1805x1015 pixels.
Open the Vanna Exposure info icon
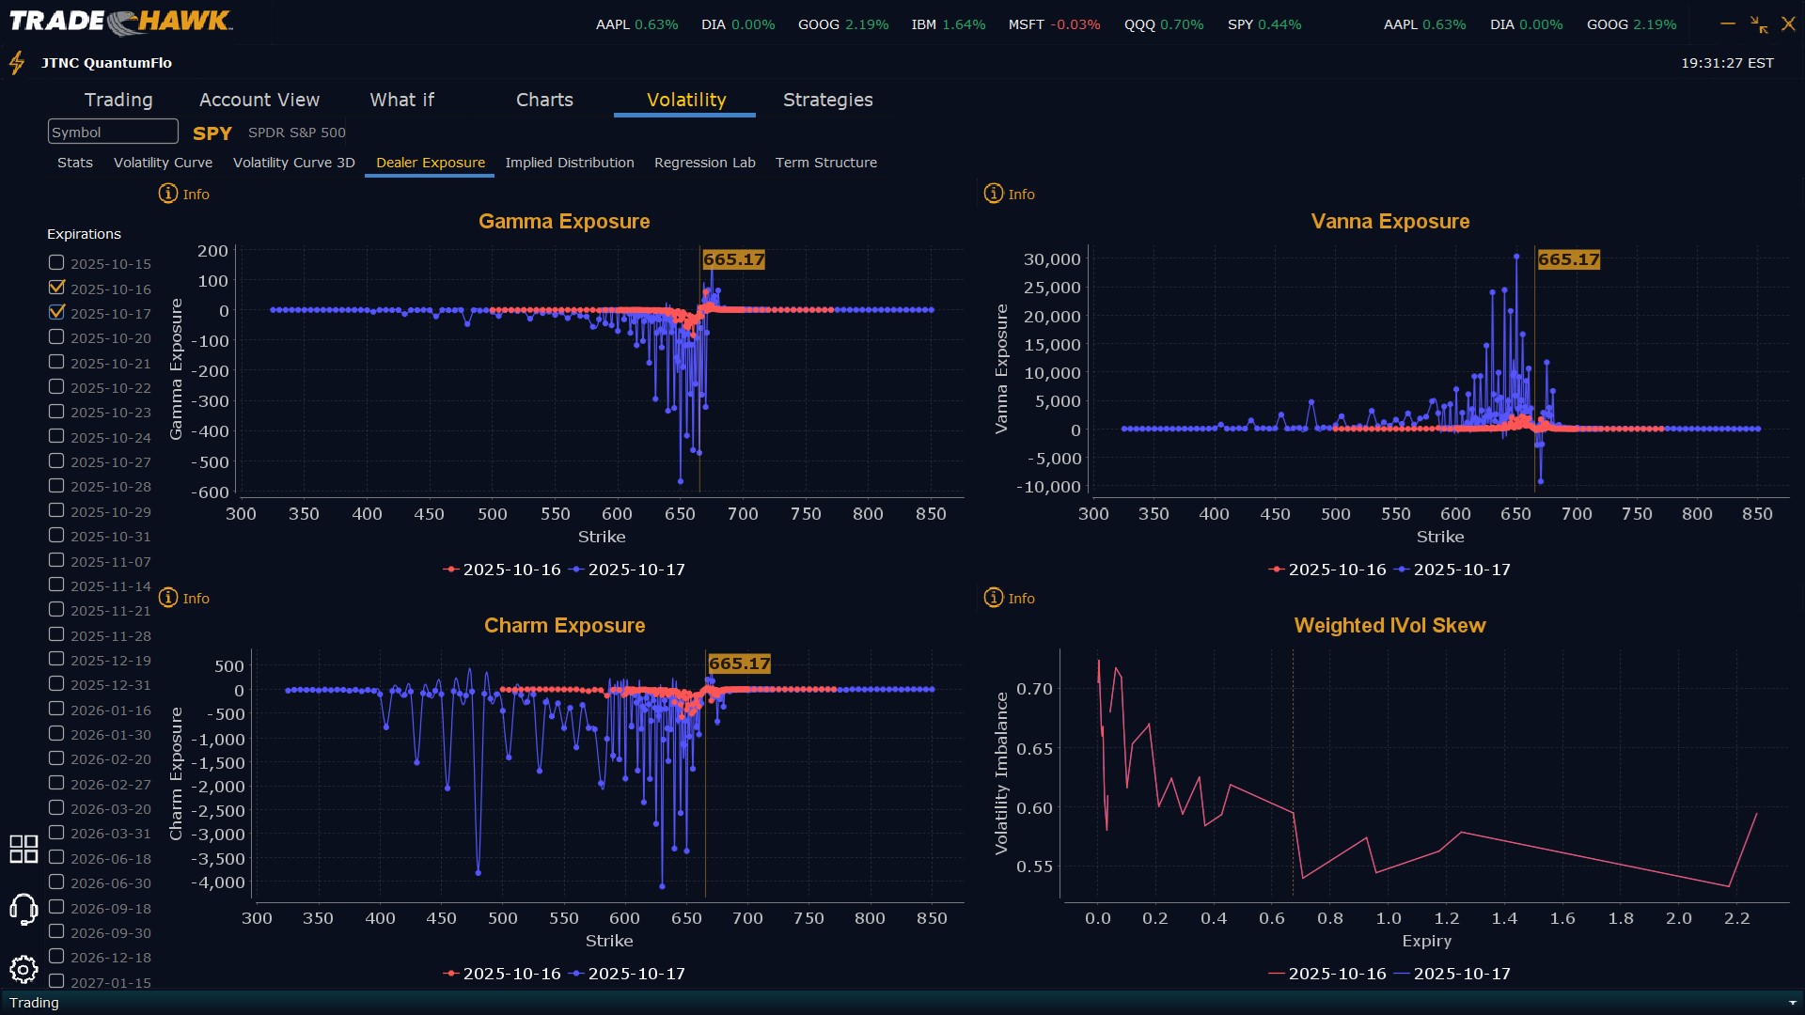pos(994,194)
